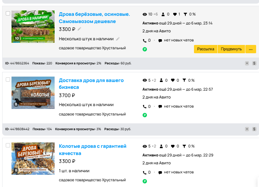Tick checkbox for Доставка дров listing
This screenshot has height=187, width=259.
pyautogui.click(x=8, y=79)
